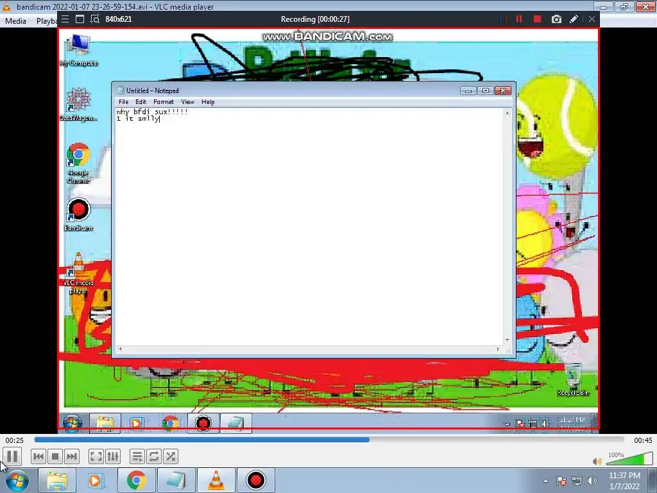Open the recorded Notepad Format menu
The height and width of the screenshot is (493, 657).
[x=164, y=102]
